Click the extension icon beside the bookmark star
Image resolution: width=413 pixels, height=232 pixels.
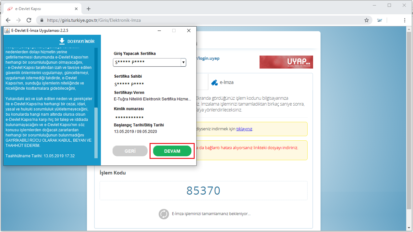pyautogui.click(x=379, y=20)
